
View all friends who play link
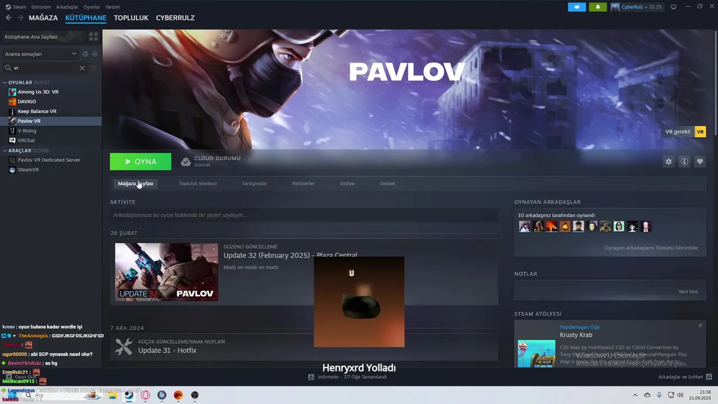pos(651,248)
